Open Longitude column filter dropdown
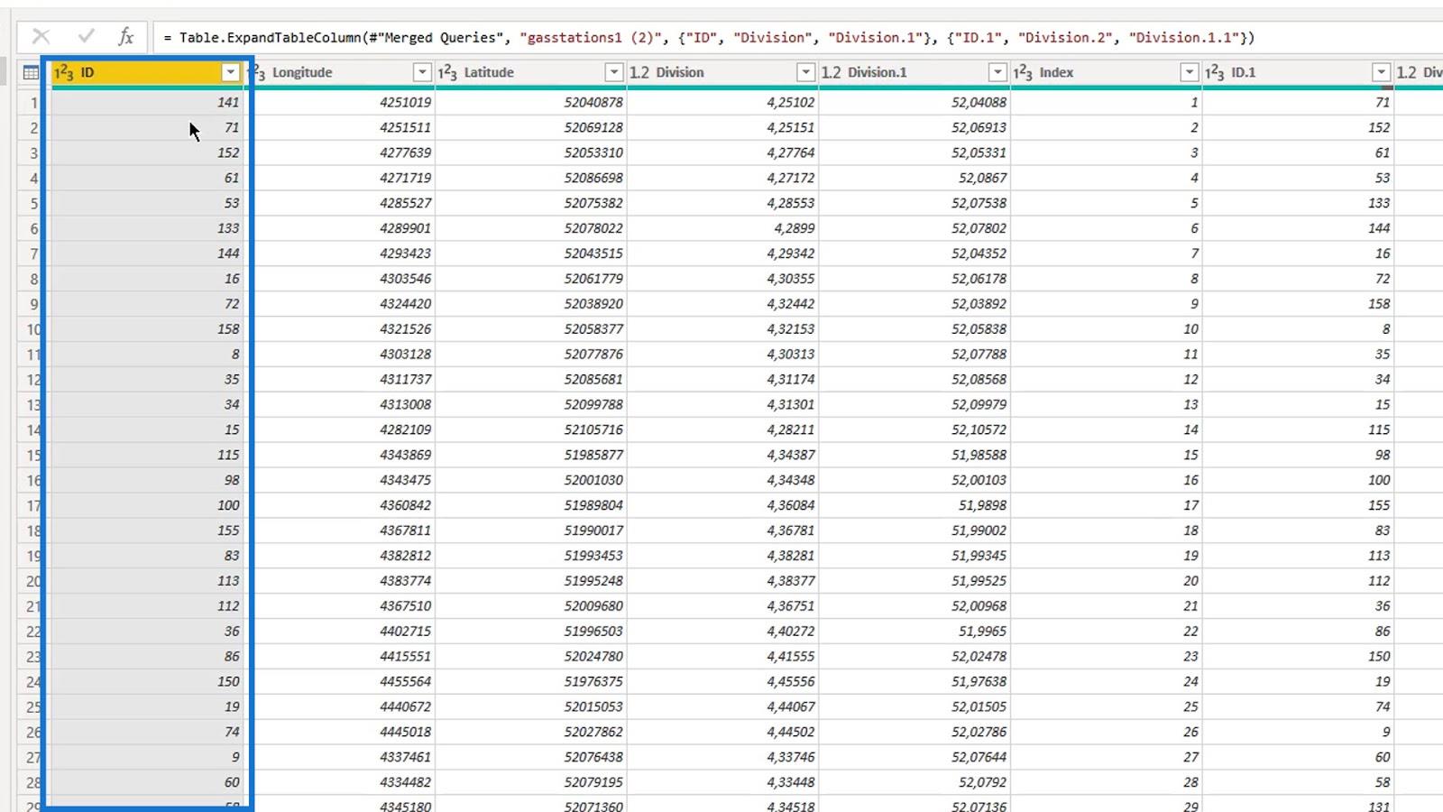 (422, 72)
